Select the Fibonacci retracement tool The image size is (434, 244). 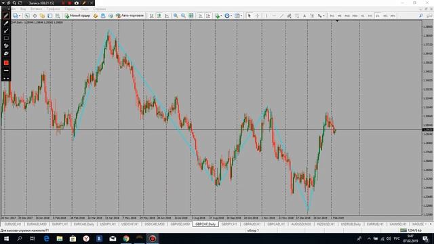[x=297, y=16]
